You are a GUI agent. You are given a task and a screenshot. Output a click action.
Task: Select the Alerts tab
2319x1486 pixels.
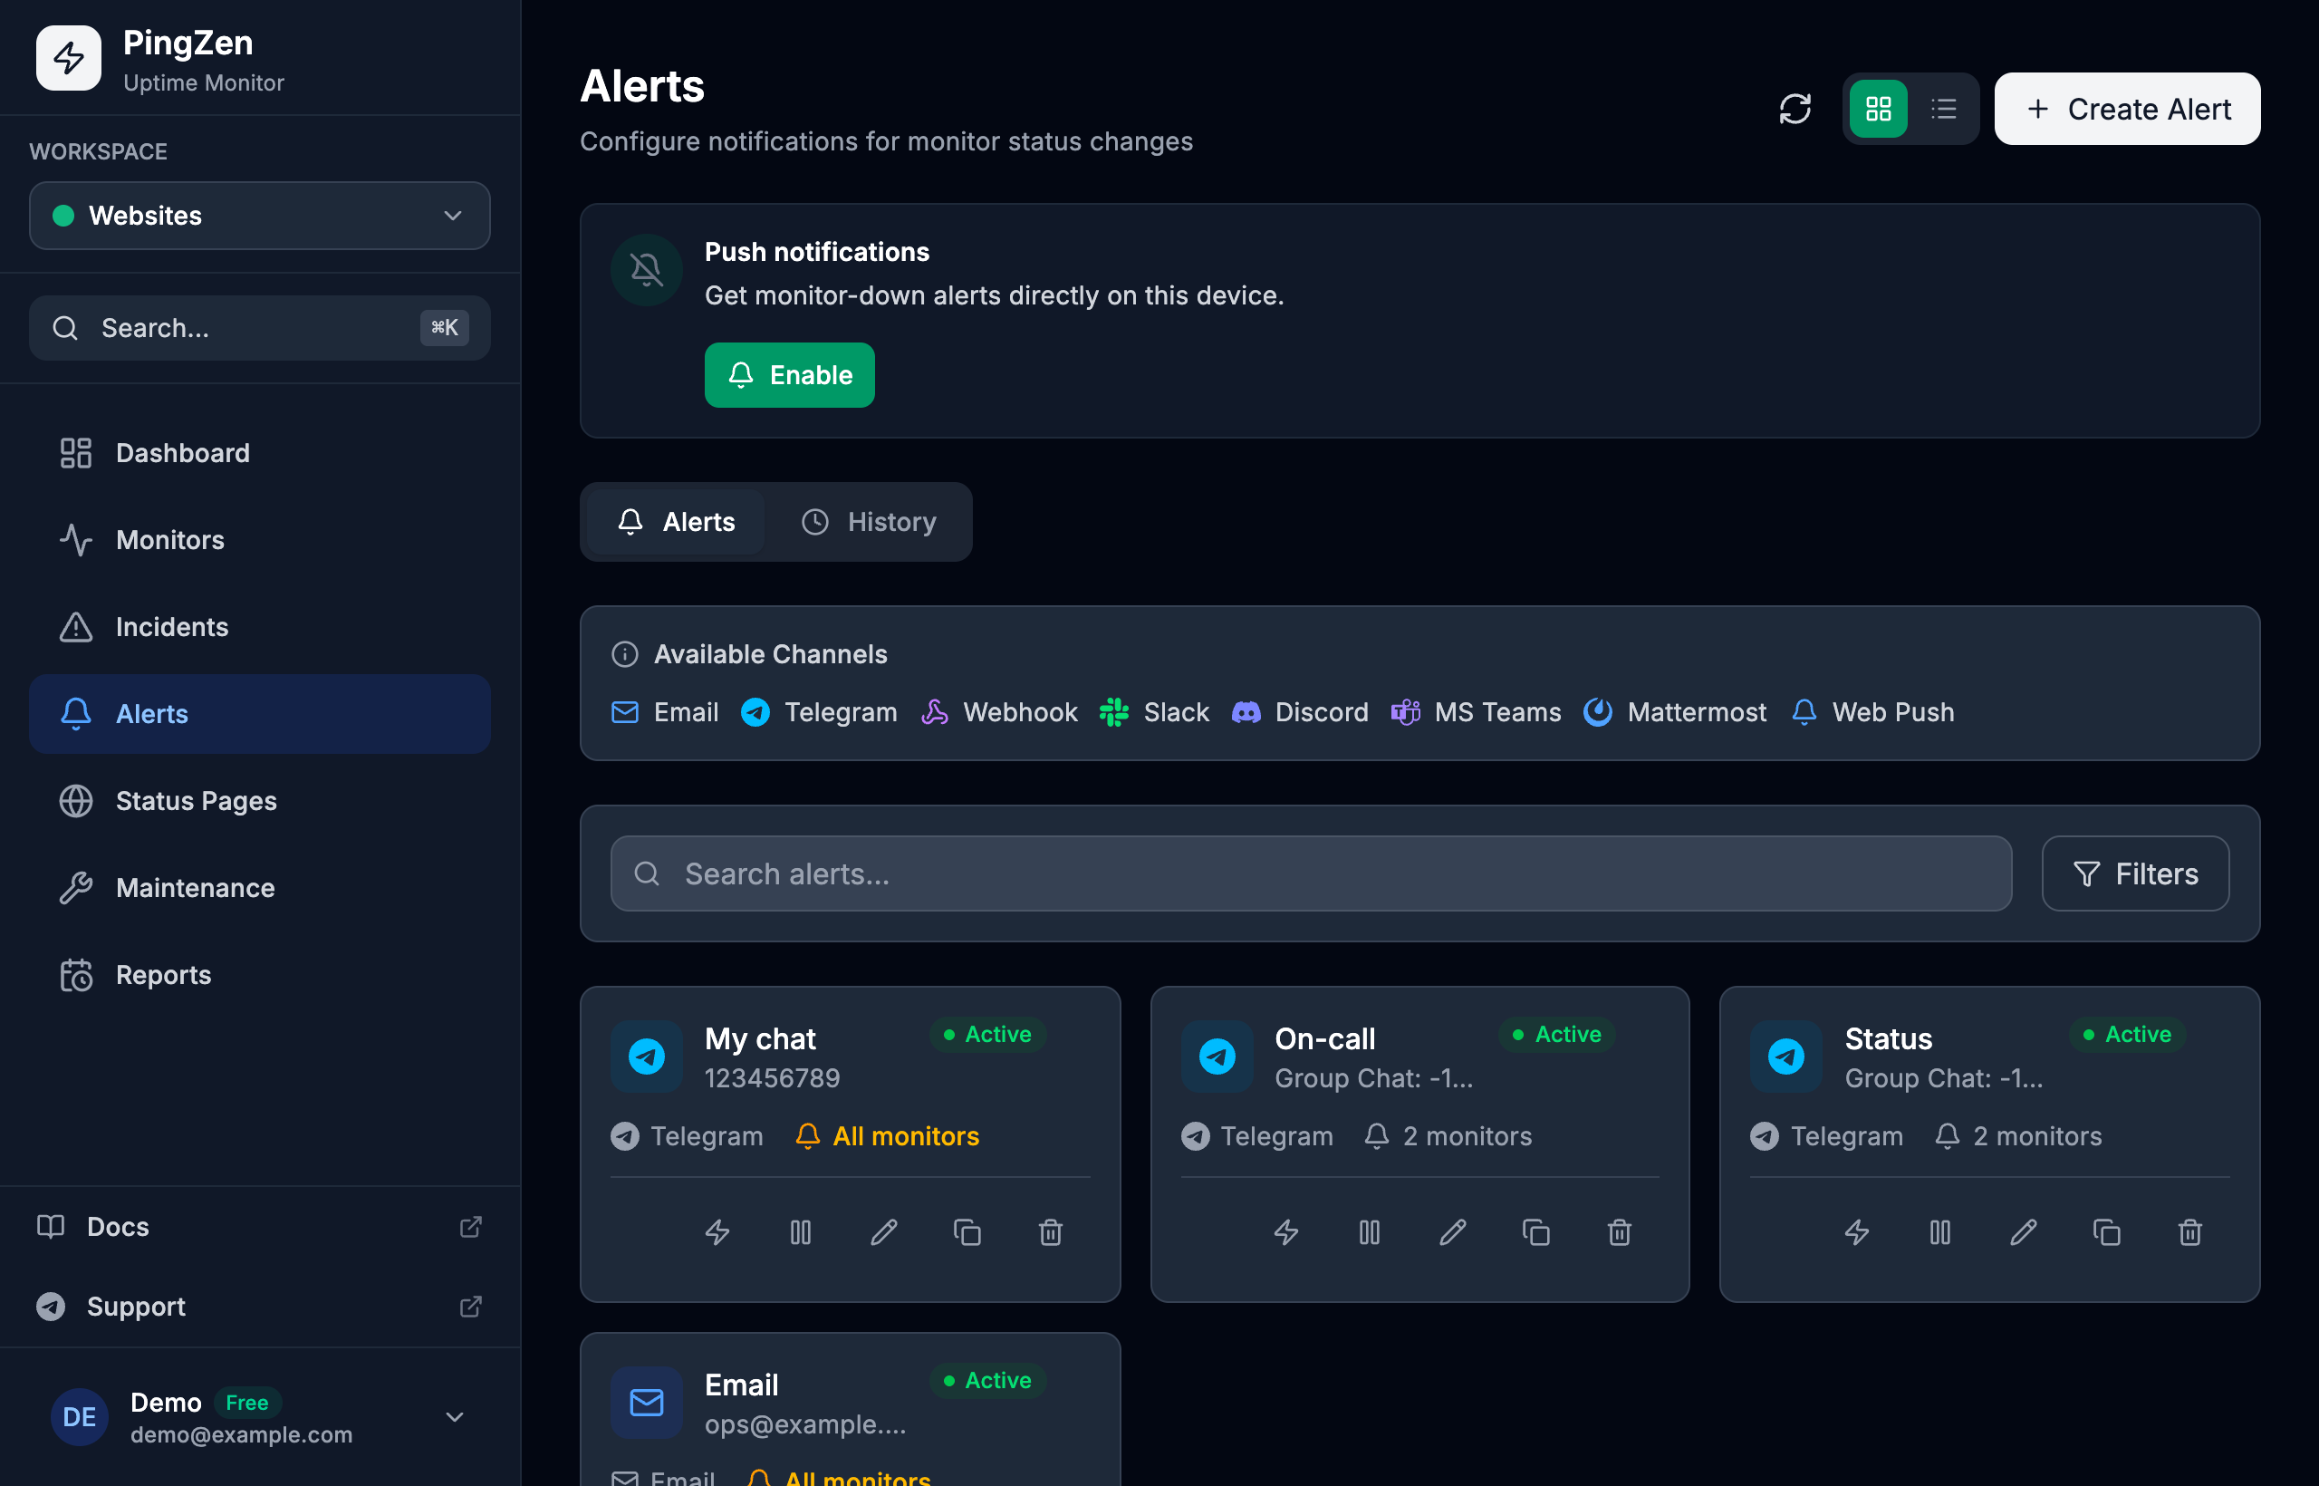tap(675, 522)
